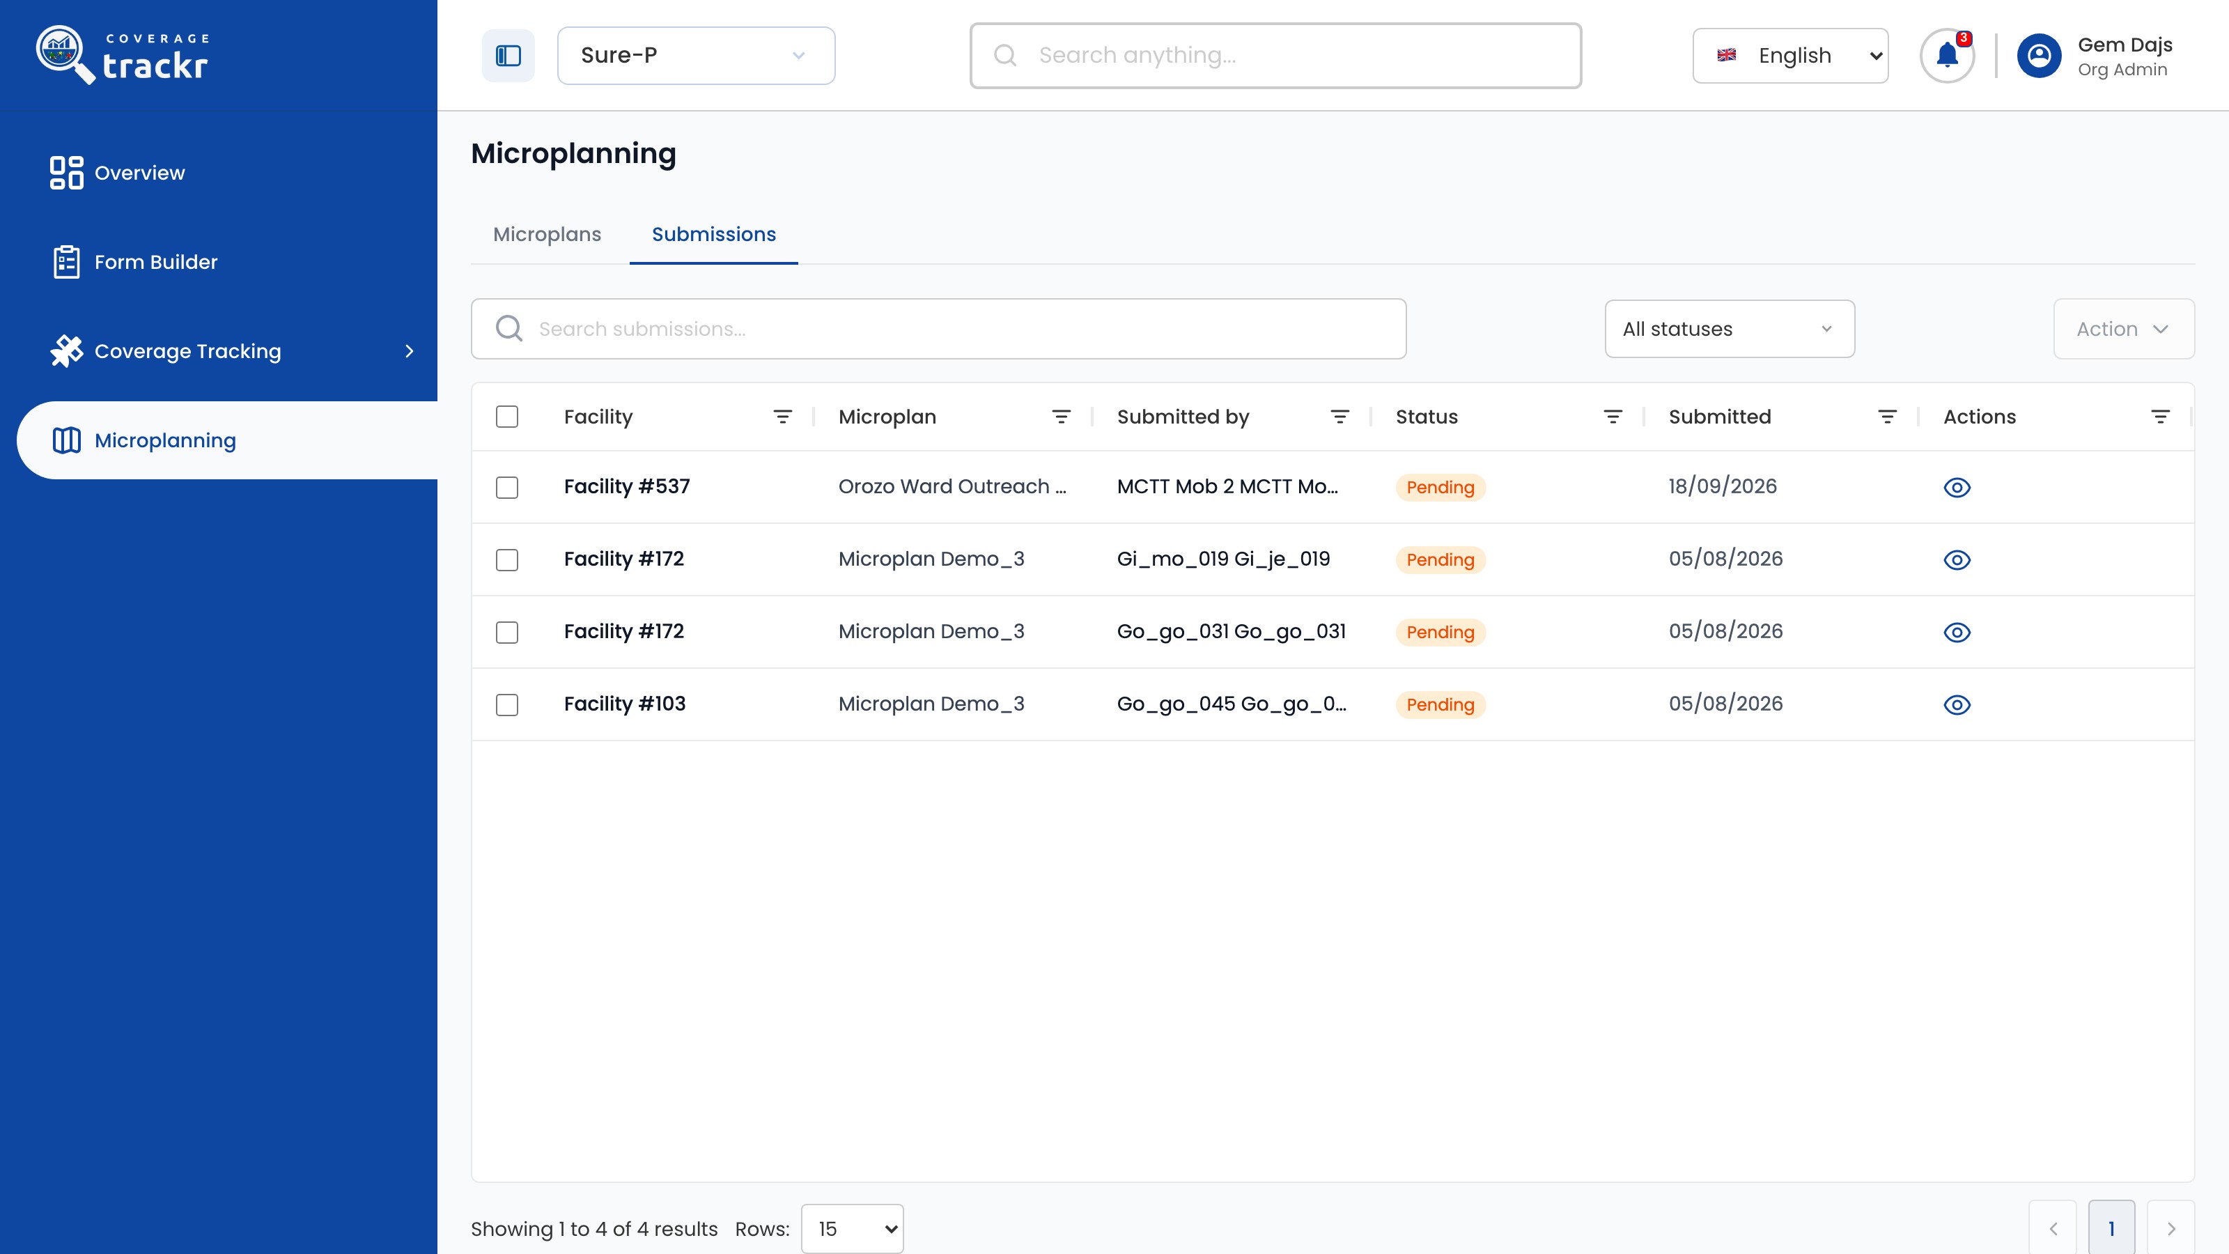The width and height of the screenshot is (2229, 1254).
Task: Check the Go_go_031 row checkbox
Action: 507,633
